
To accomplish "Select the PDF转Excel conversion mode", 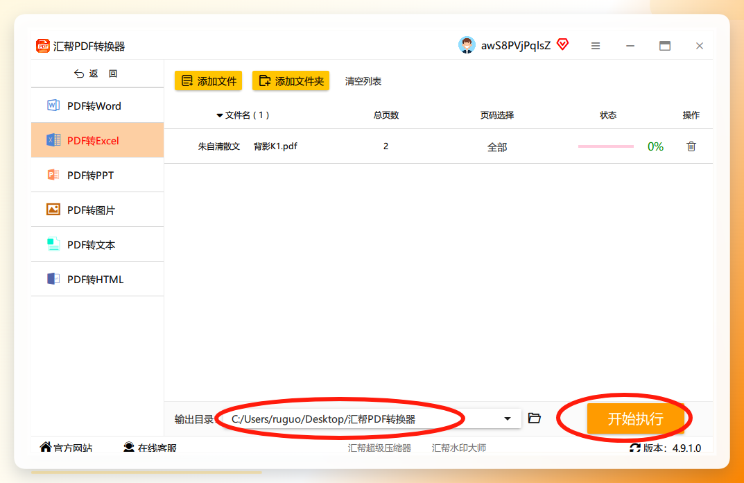I will point(98,140).
